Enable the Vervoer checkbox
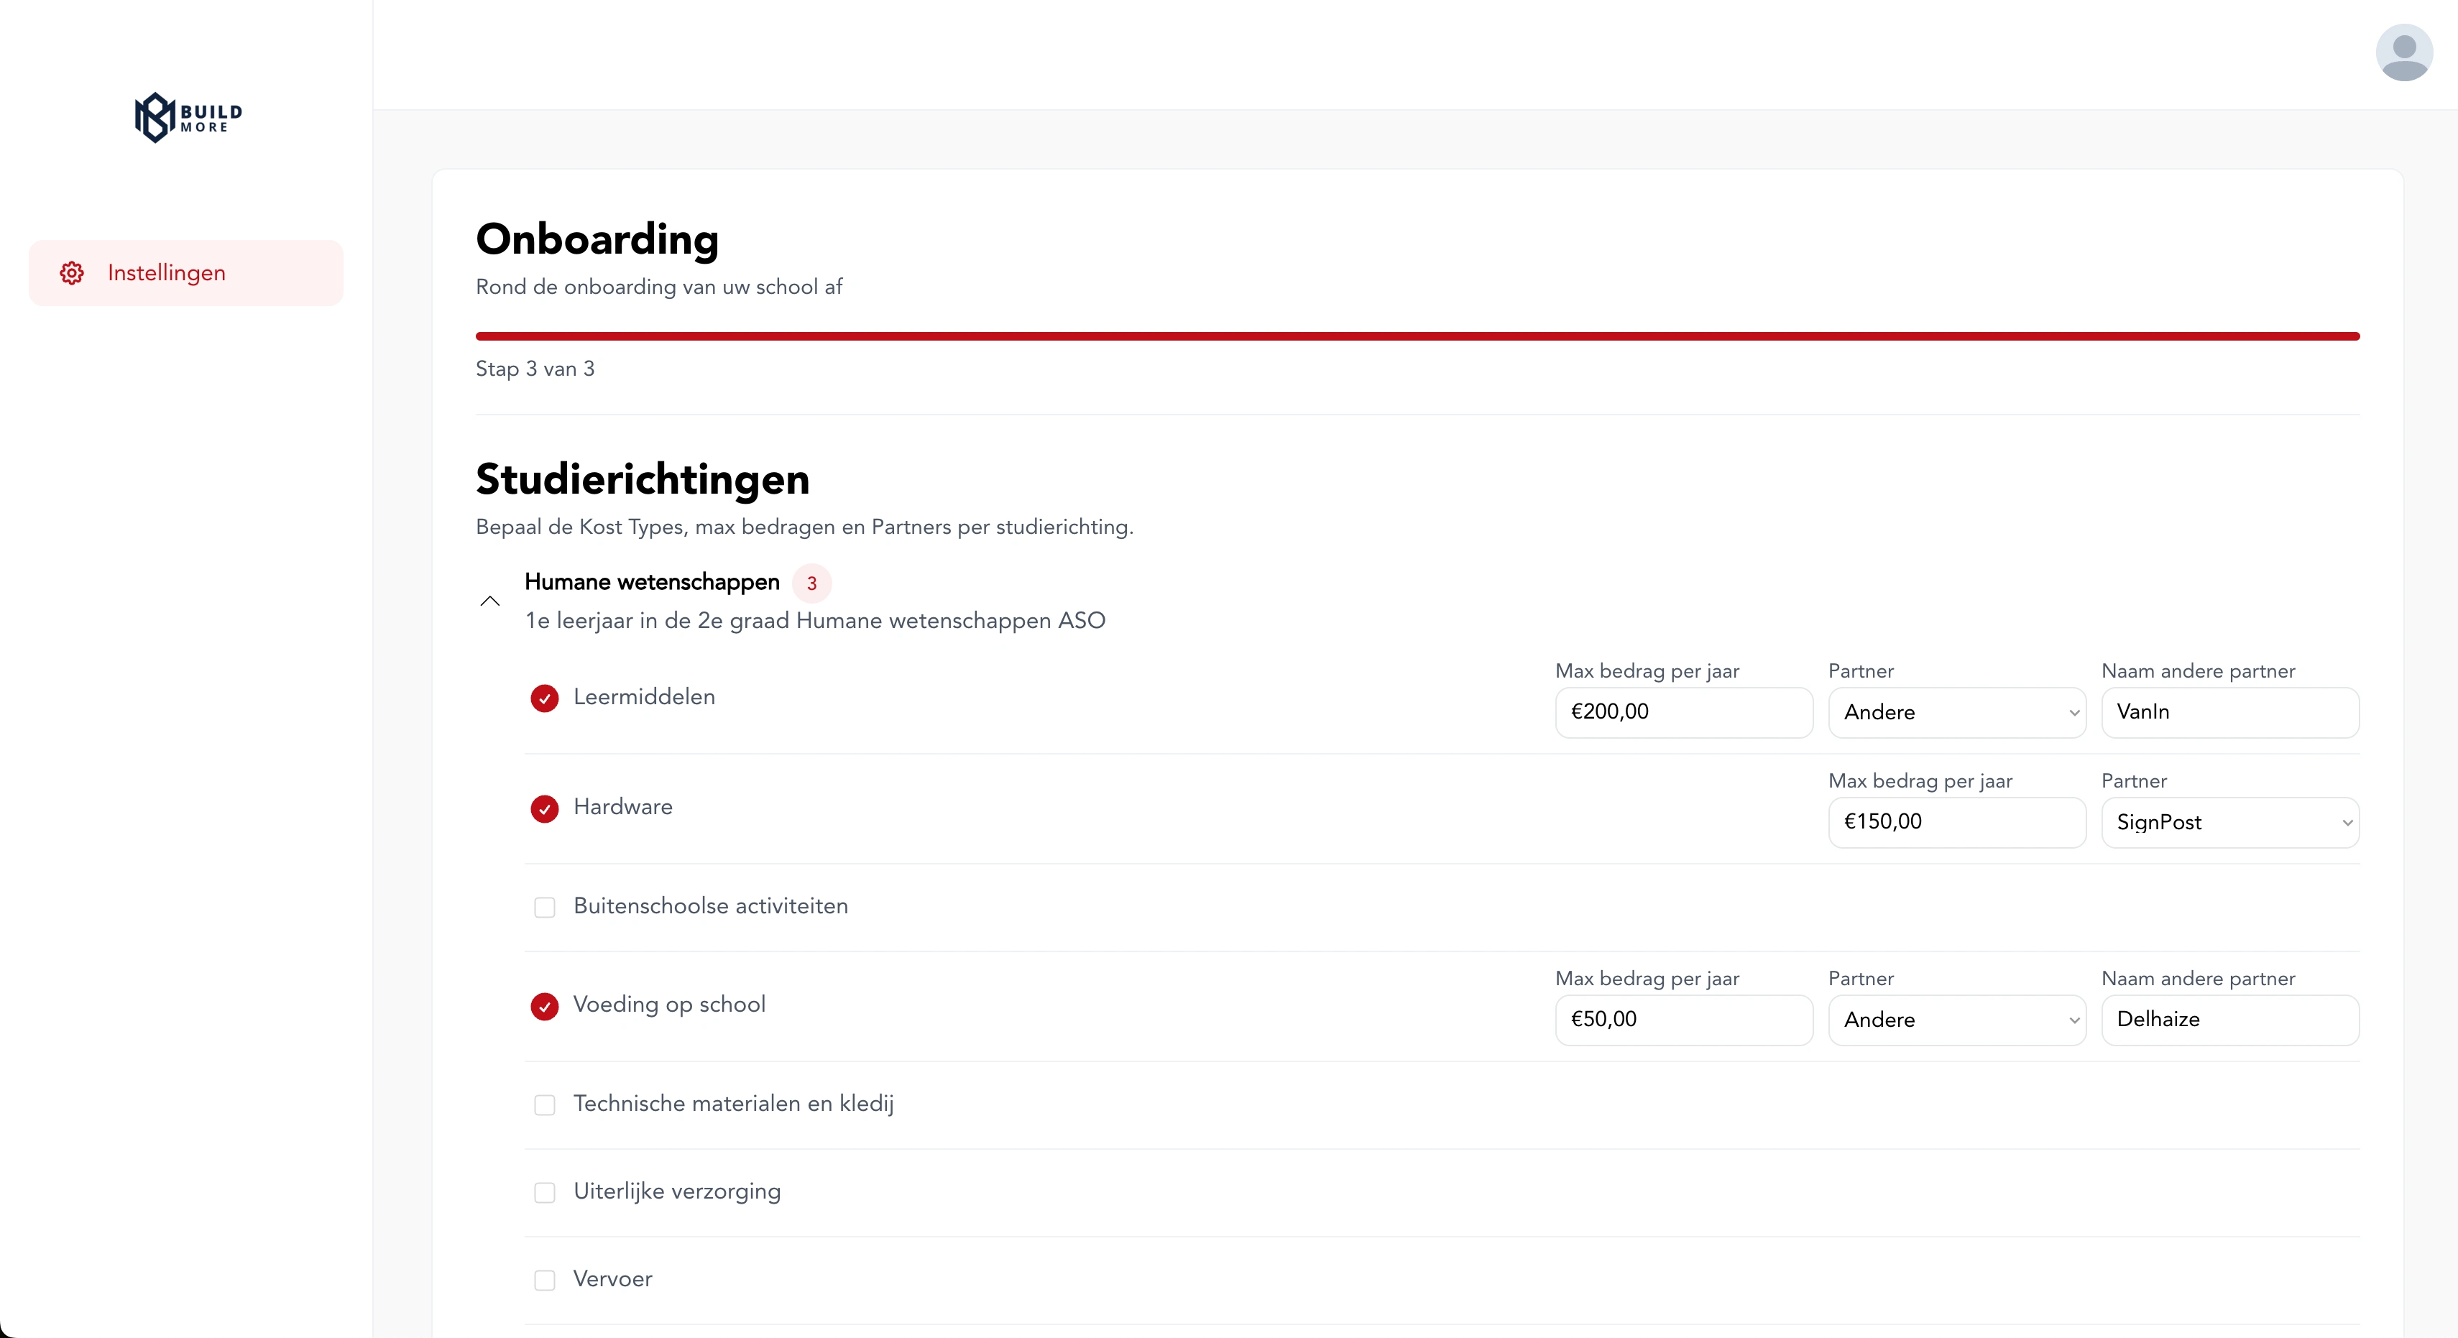This screenshot has height=1338, width=2458. 544,1281
